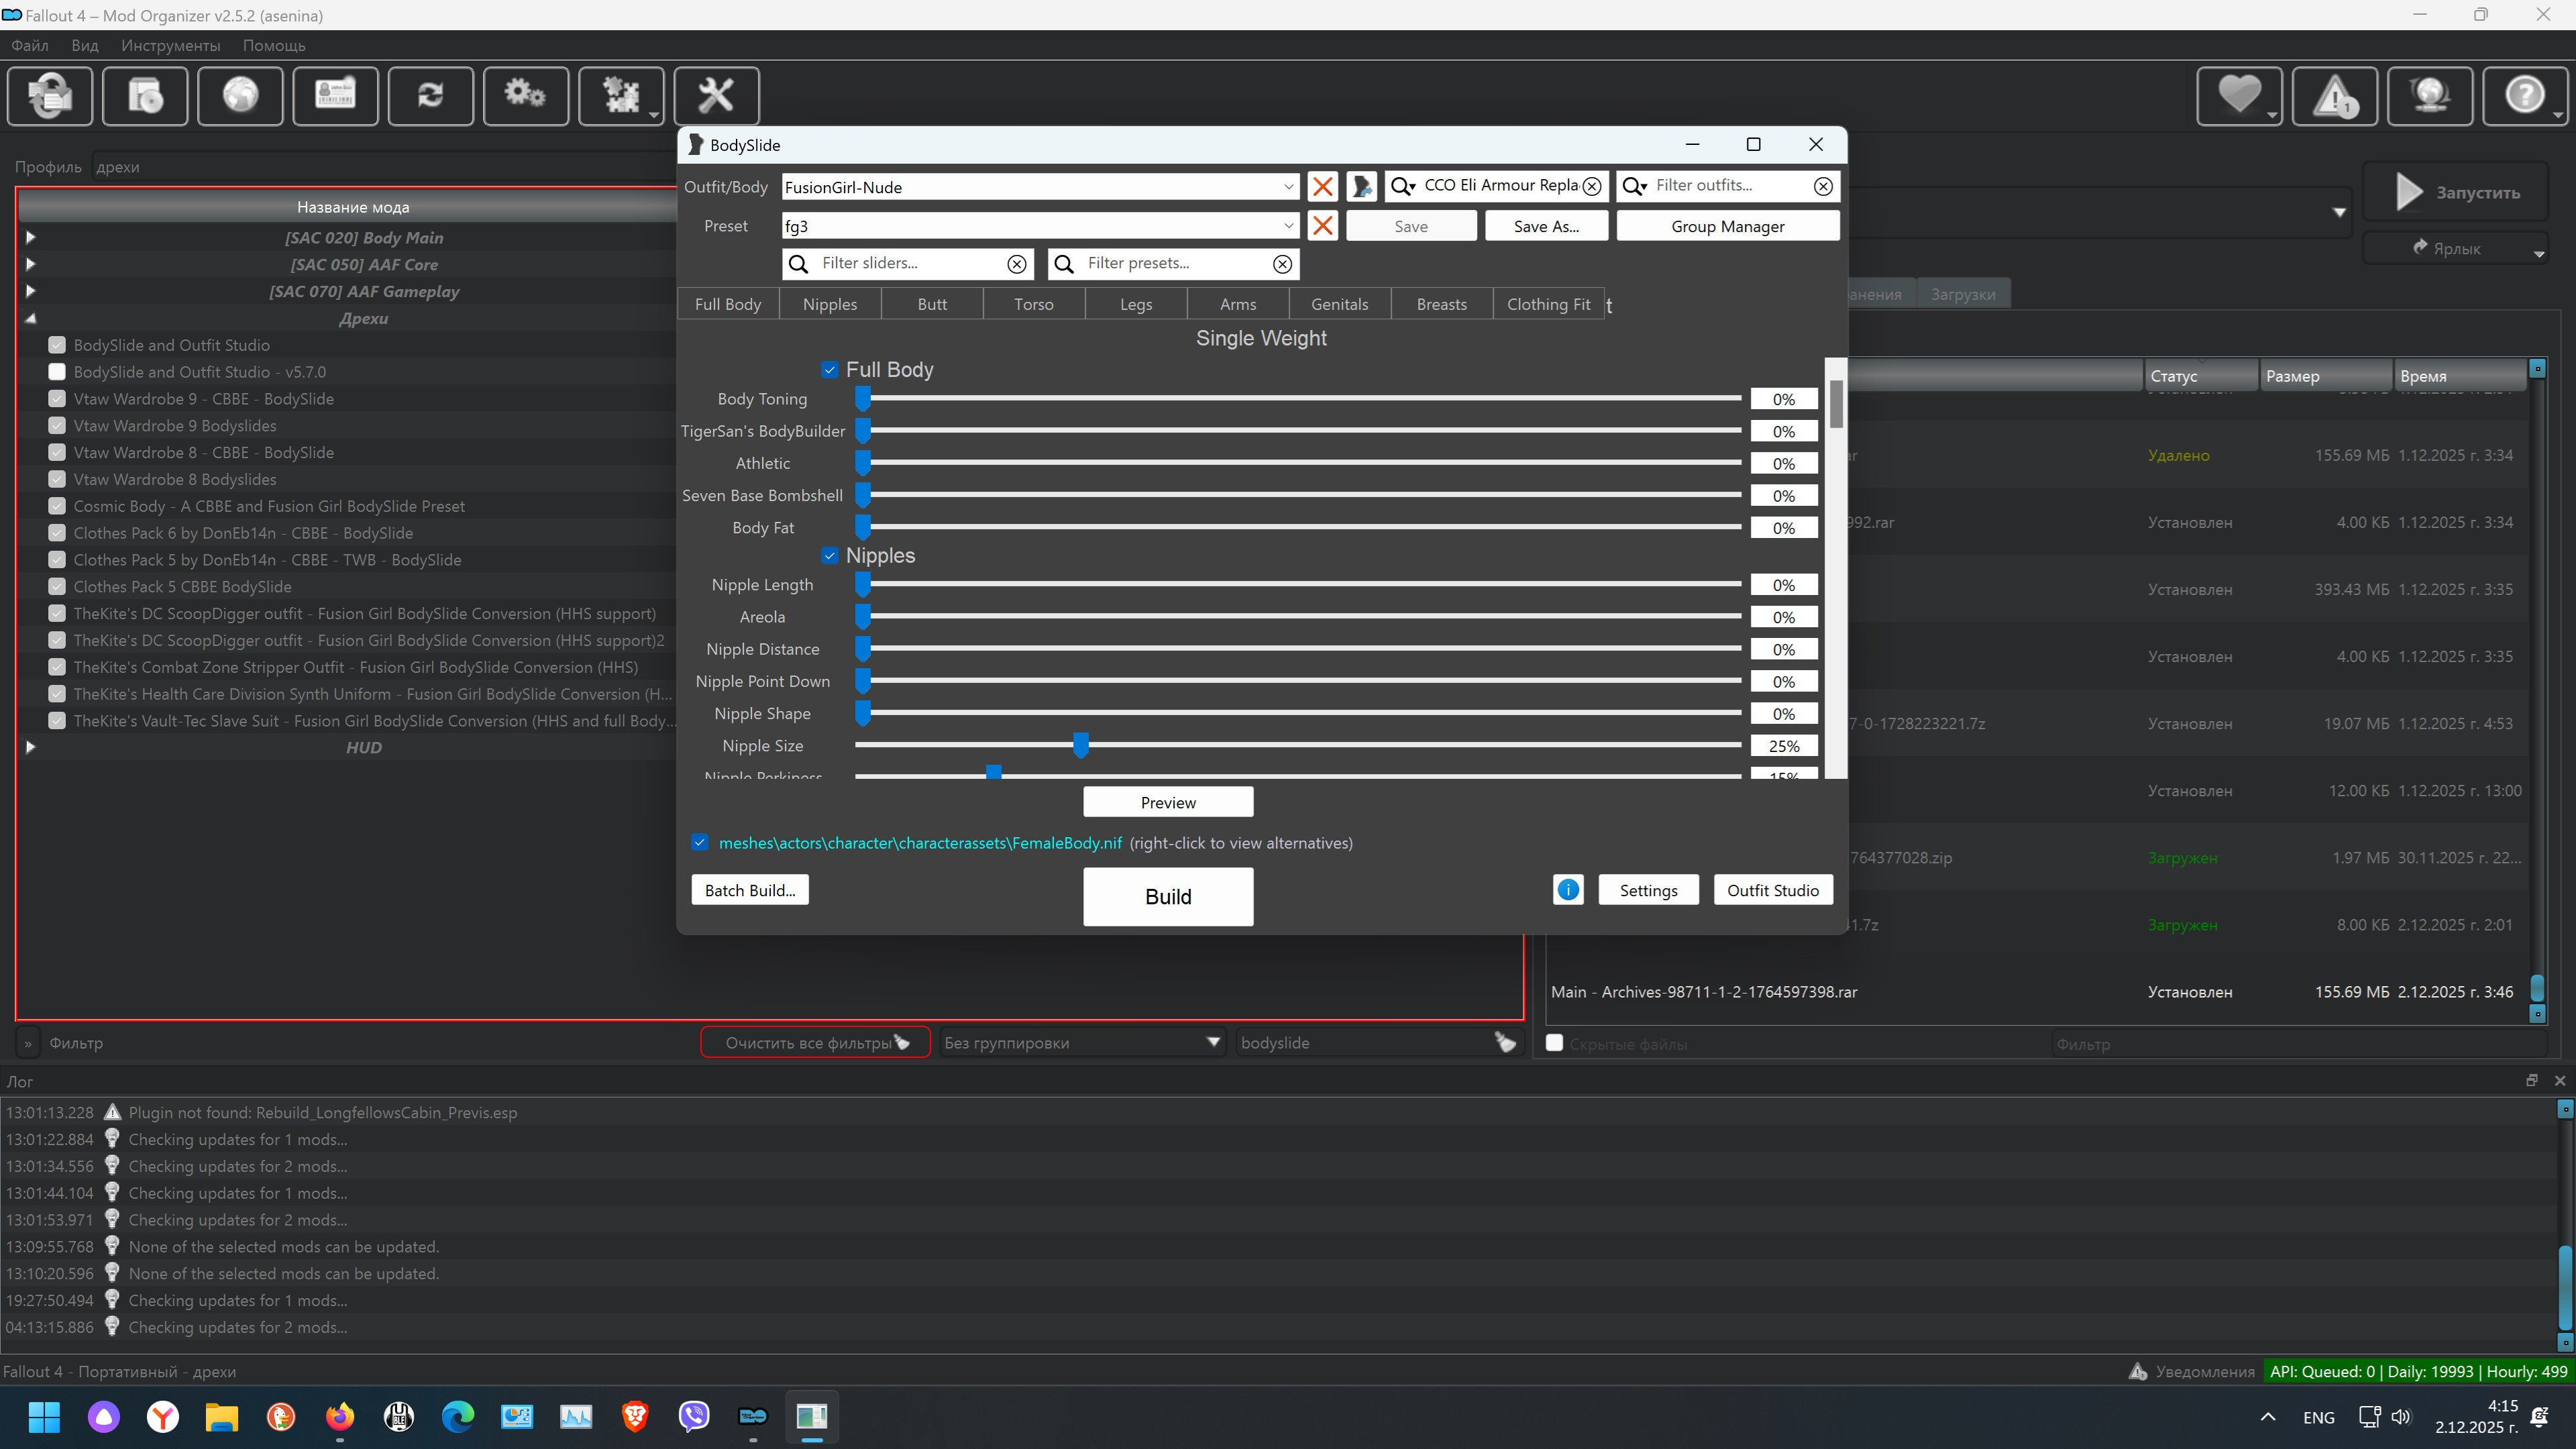Click the BodySlide info icon
This screenshot has width=2576, height=1449.
click(x=1568, y=889)
